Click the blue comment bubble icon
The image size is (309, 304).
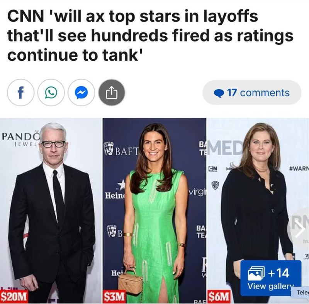click(219, 93)
